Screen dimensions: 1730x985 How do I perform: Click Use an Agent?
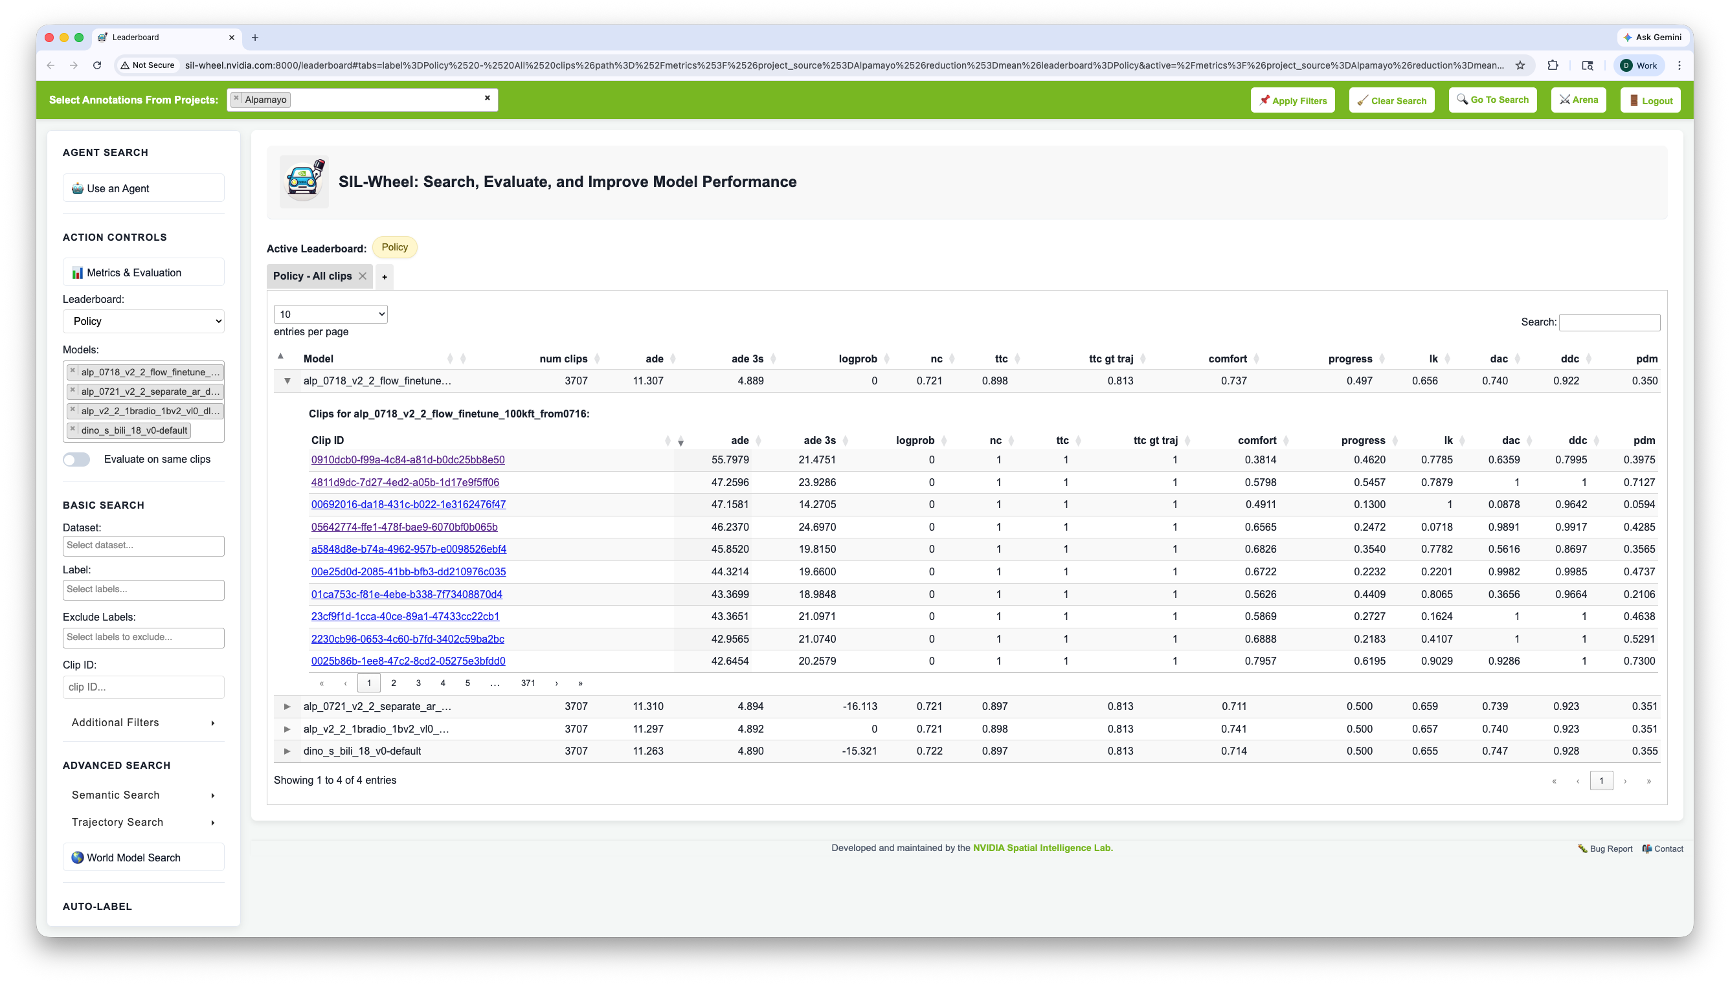[144, 188]
